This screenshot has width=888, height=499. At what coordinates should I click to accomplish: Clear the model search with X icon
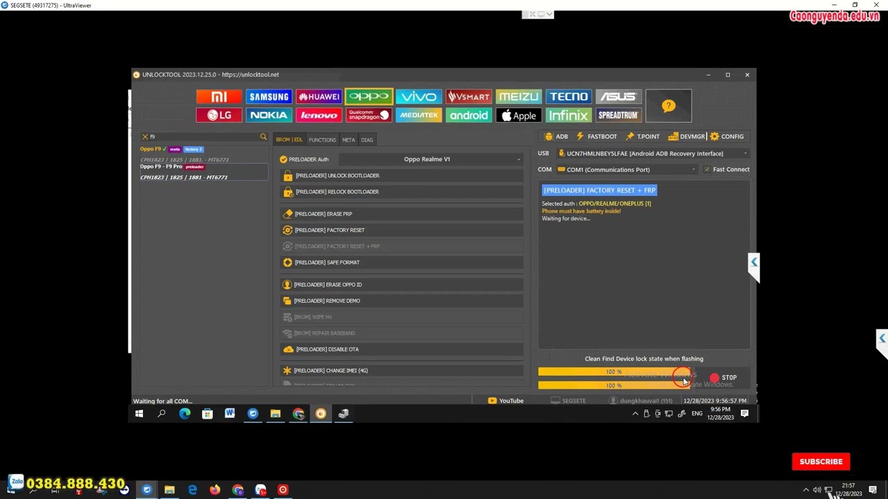(145, 137)
